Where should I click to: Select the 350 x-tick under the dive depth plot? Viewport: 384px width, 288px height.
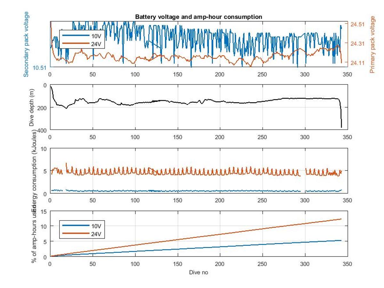pyautogui.click(x=348, y=137)
